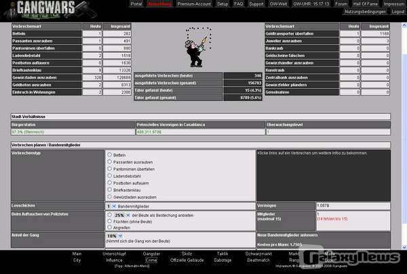Image resolution: width=407 pixels, height=274 pixels.
Task: Select Passanten ausrauben radio button
Action: (x=110, y=161)
